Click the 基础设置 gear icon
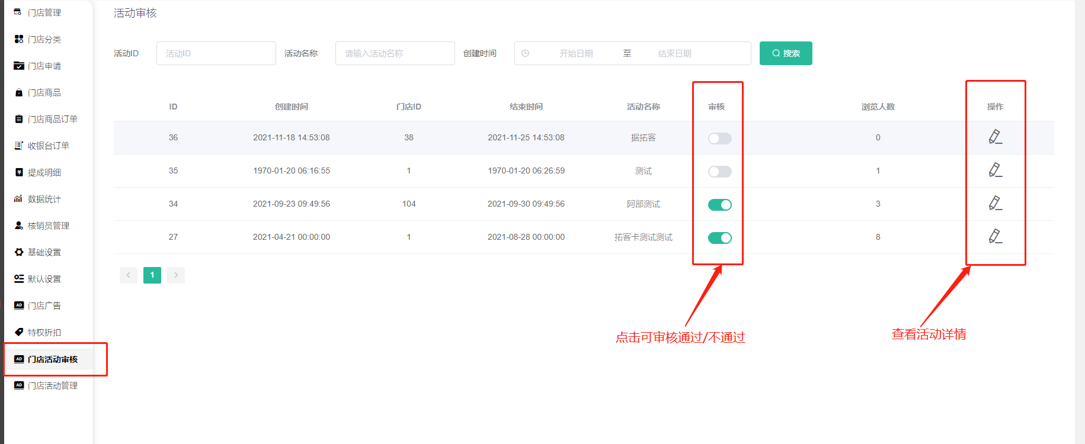Image resolution: width=1085 pixels, height=444 pixels. [19, 252]
